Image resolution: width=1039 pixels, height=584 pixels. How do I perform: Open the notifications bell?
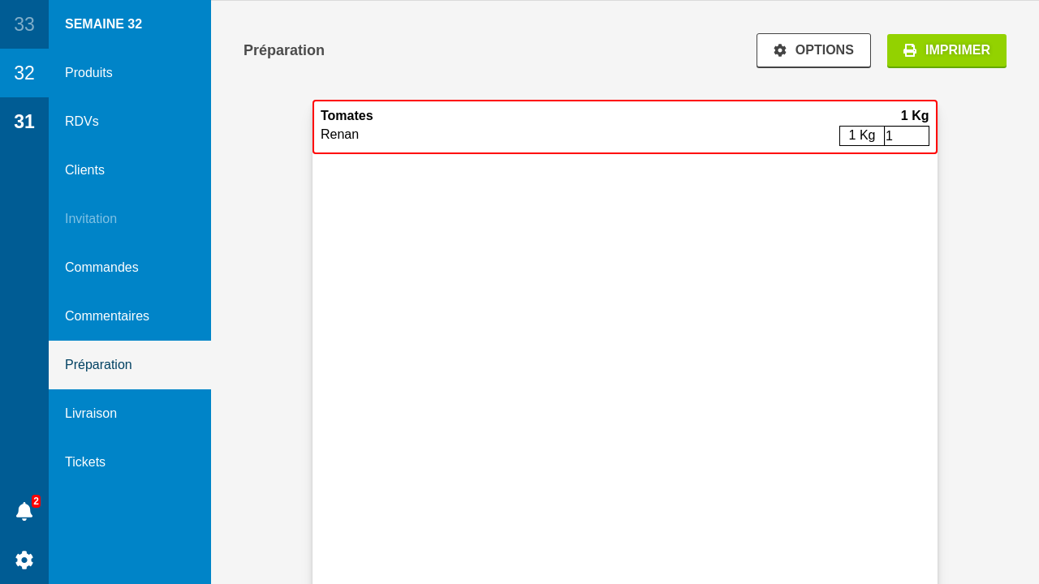click(x=24, y=511)
